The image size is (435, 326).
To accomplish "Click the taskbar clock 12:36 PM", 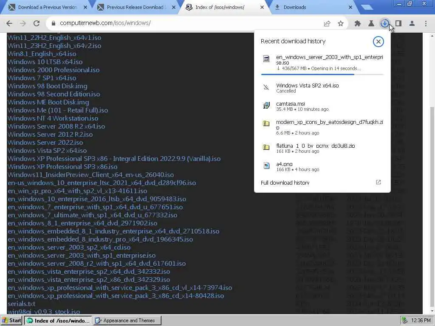I will coord(421,320).
